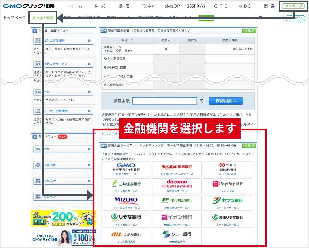Open the マイページ menu item
Viewport: 309px width, 248px height.
293,6
